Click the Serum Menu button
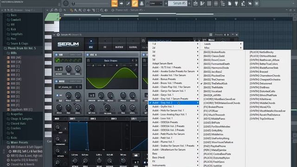This screenshot has width=297, height=167. coord(212,40)
